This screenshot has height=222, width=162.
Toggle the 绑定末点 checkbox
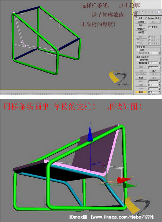pos(149,44)
